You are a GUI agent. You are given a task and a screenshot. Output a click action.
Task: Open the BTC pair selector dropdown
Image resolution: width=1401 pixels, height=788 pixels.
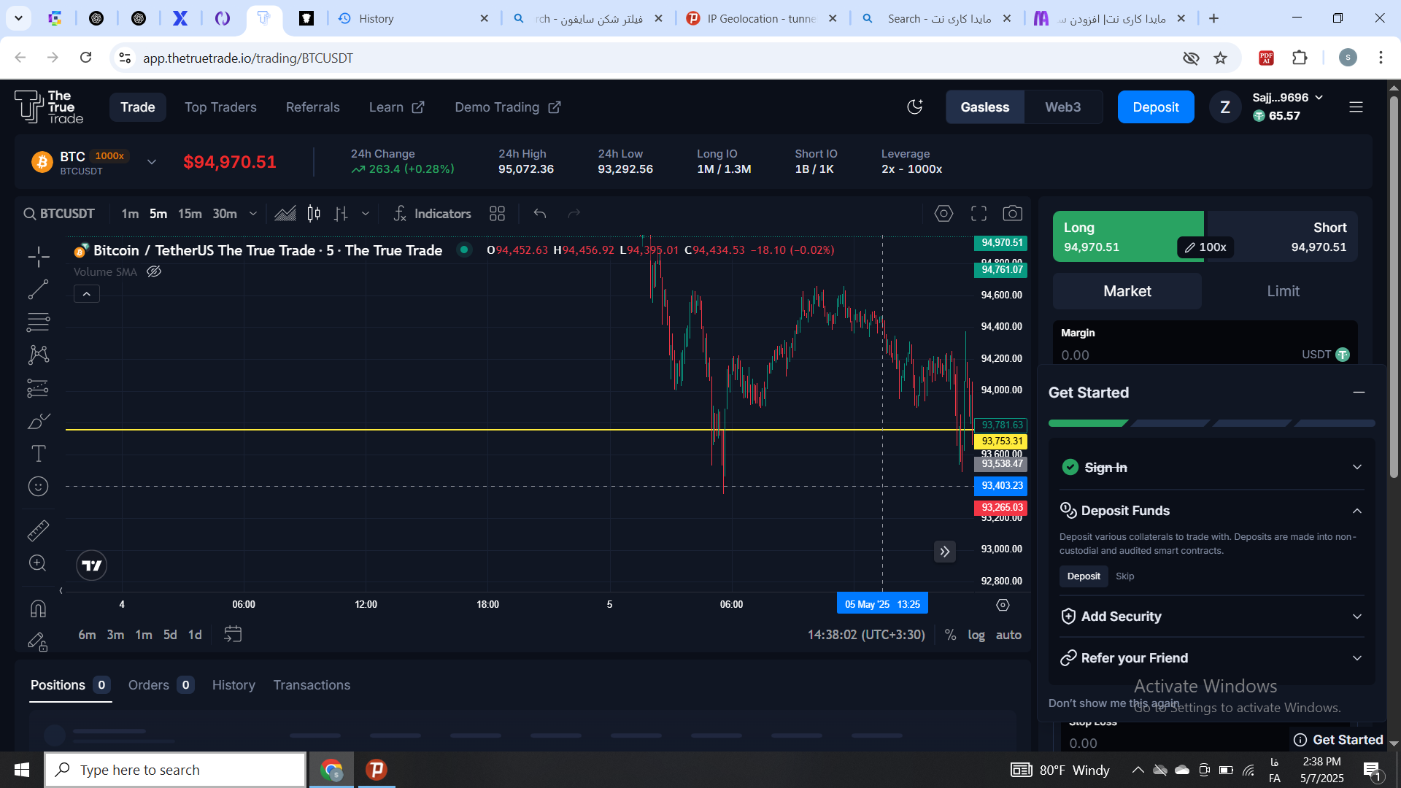coord(152,162)
